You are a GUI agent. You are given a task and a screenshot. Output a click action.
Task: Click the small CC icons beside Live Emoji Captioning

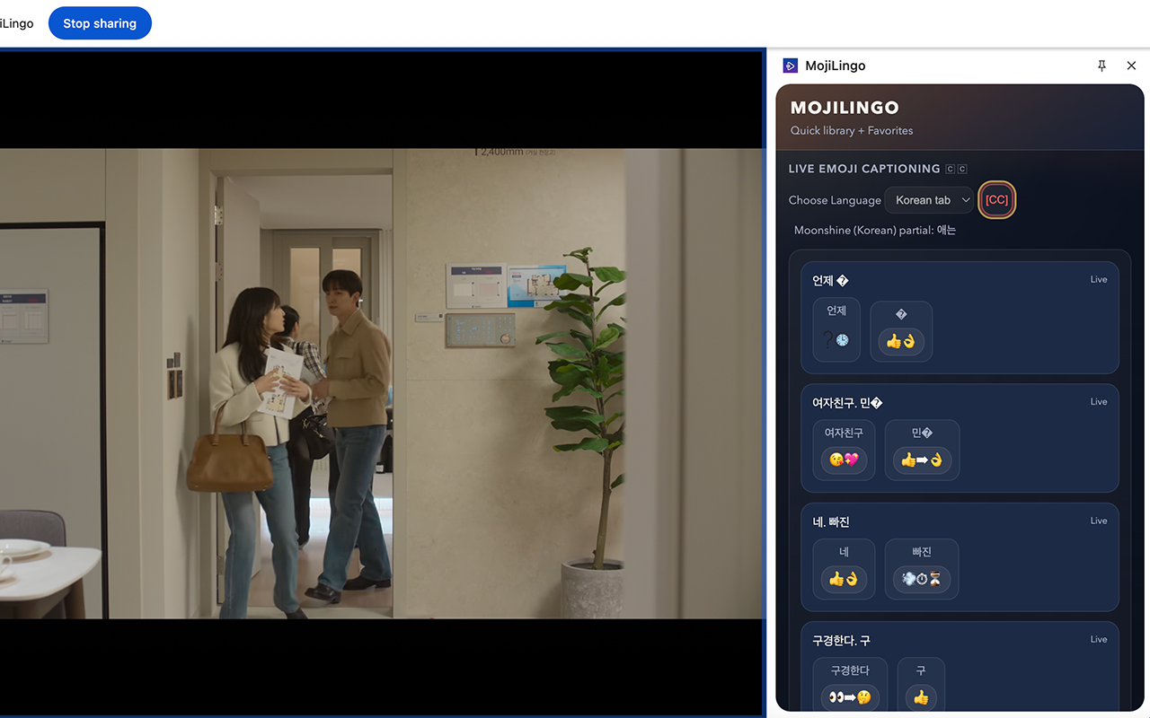[x=957, y=169]
